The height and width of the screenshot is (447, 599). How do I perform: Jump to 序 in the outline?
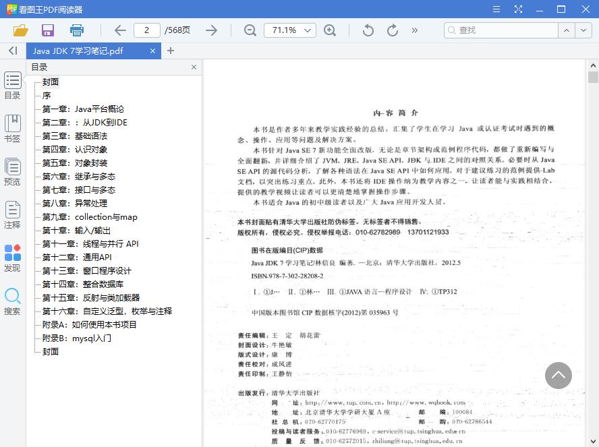coord(47,96)
